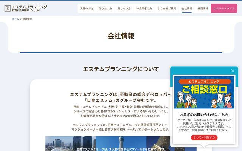Open the 入居中の方 menu item

click(x=87, y=8)
